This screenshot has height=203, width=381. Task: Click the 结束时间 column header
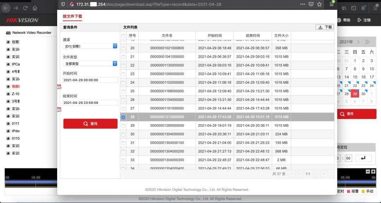point(253,36)
